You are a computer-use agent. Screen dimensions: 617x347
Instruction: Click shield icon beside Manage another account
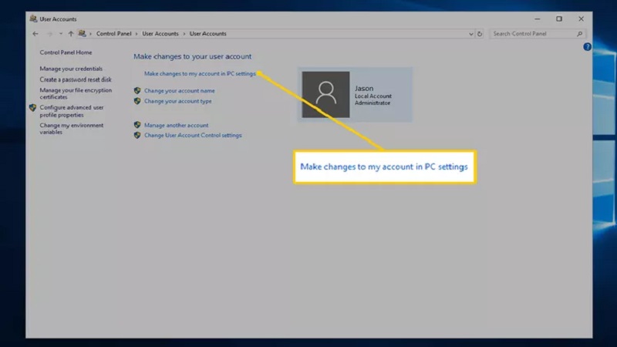[137, 125]
